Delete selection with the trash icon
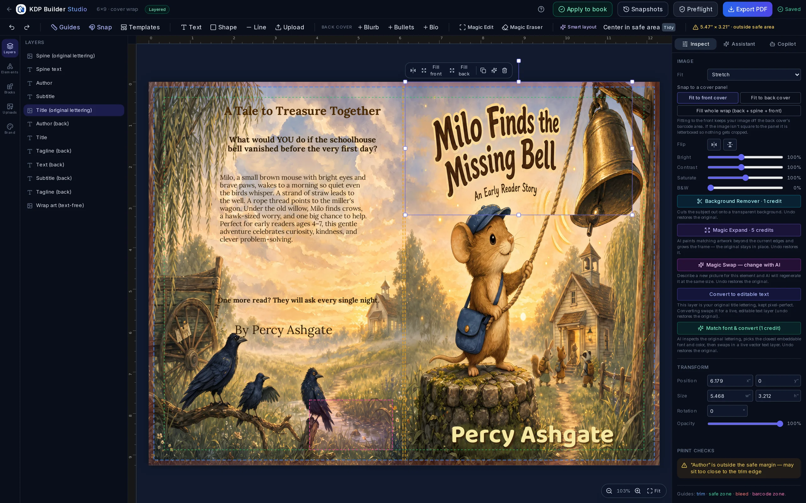Screen dimensions: 806x503 pos(504,70)
